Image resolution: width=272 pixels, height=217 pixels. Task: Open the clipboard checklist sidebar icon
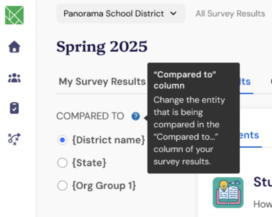[14, 108]
